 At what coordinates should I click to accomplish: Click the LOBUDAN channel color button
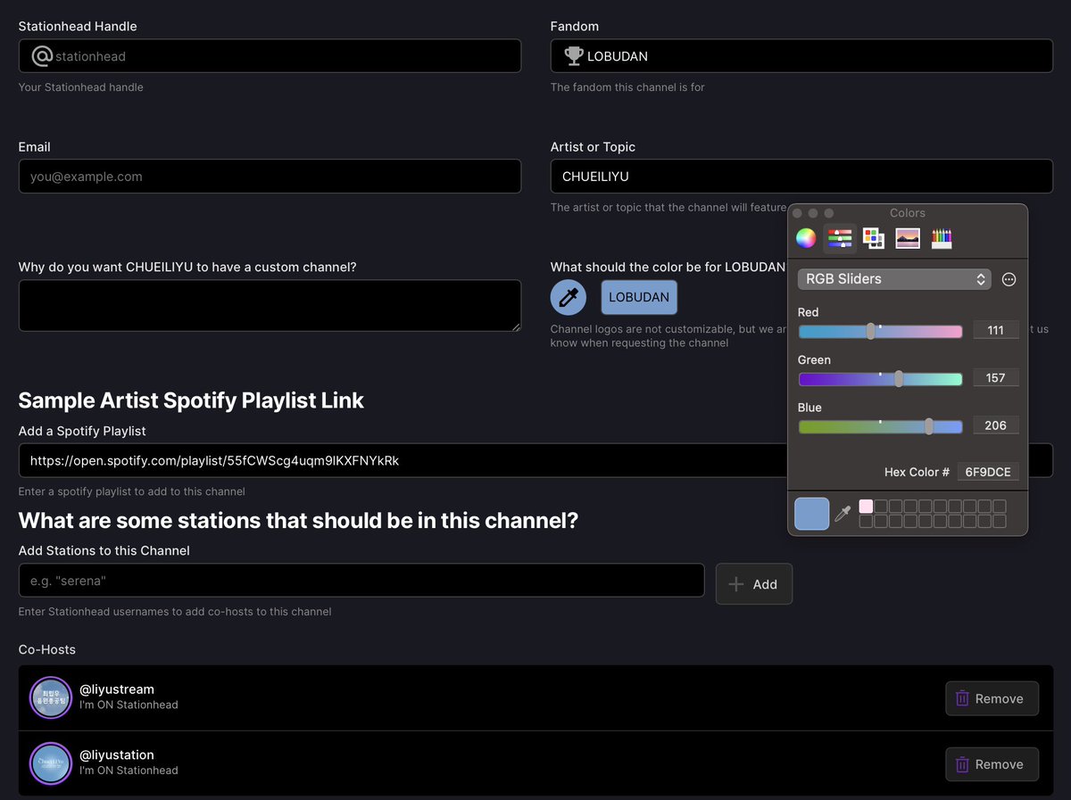click(639, 295)
